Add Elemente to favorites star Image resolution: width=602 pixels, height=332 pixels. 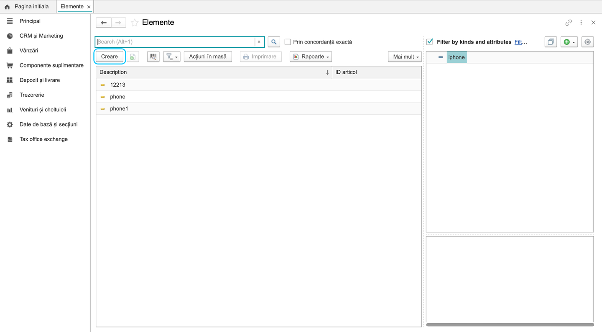(135, 23)
